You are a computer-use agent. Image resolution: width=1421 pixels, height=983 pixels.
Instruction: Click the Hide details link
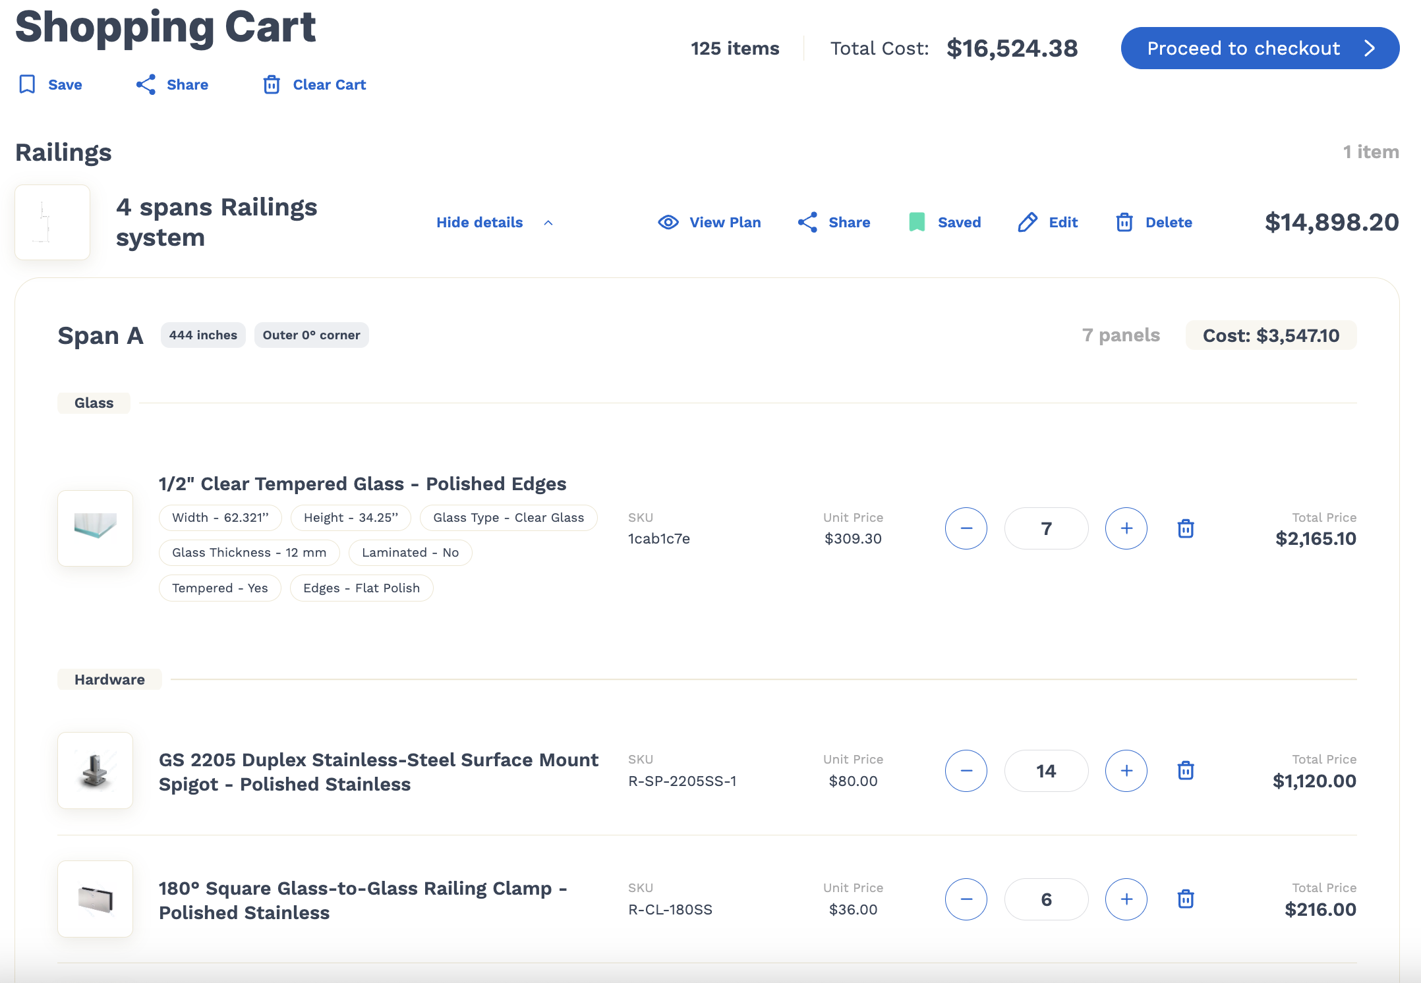click(479, 222)
